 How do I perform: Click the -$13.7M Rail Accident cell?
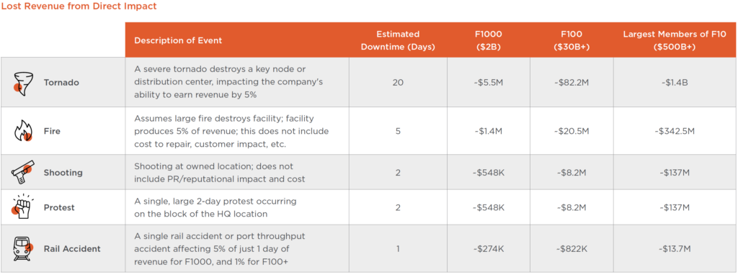675,248
